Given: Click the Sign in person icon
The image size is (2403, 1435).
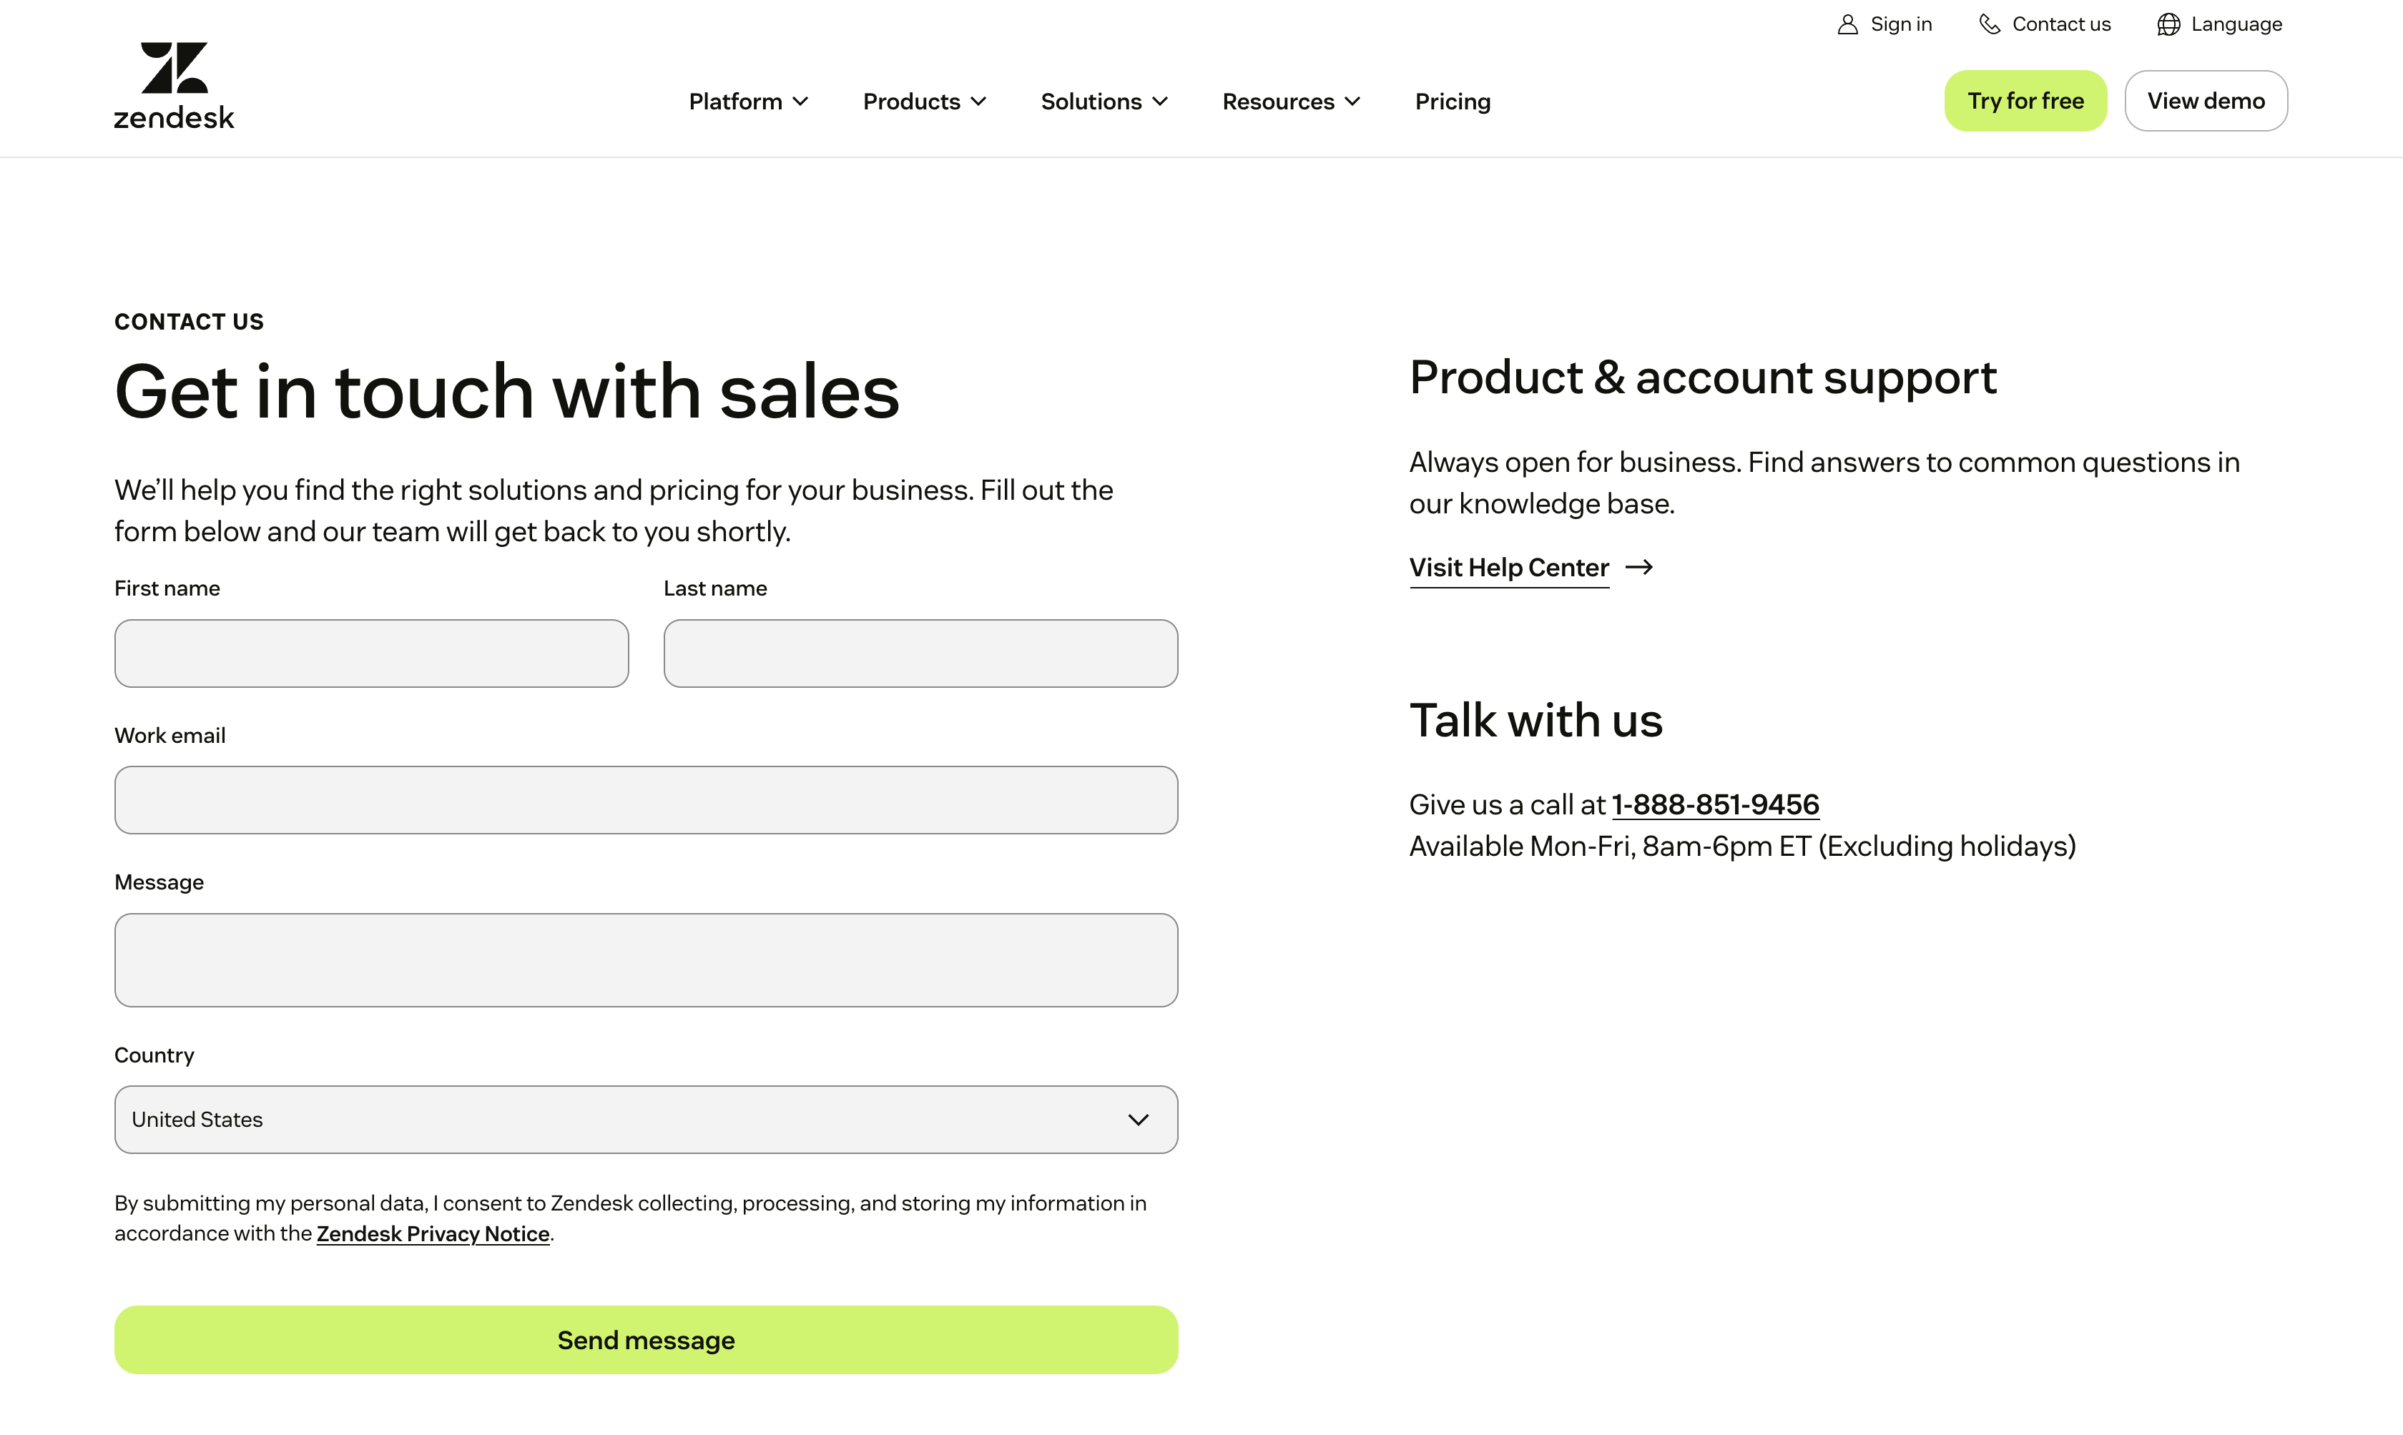Looking at the screenshot, I should point(1847,24).
